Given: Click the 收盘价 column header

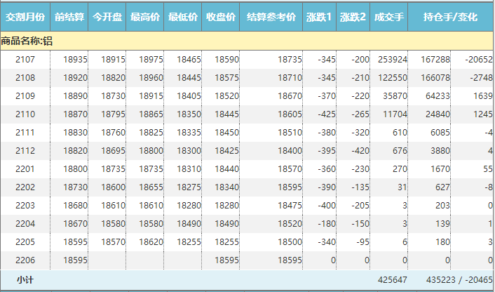Looking at the screenshot, I should pyautogui.click(x=221, y=16).
